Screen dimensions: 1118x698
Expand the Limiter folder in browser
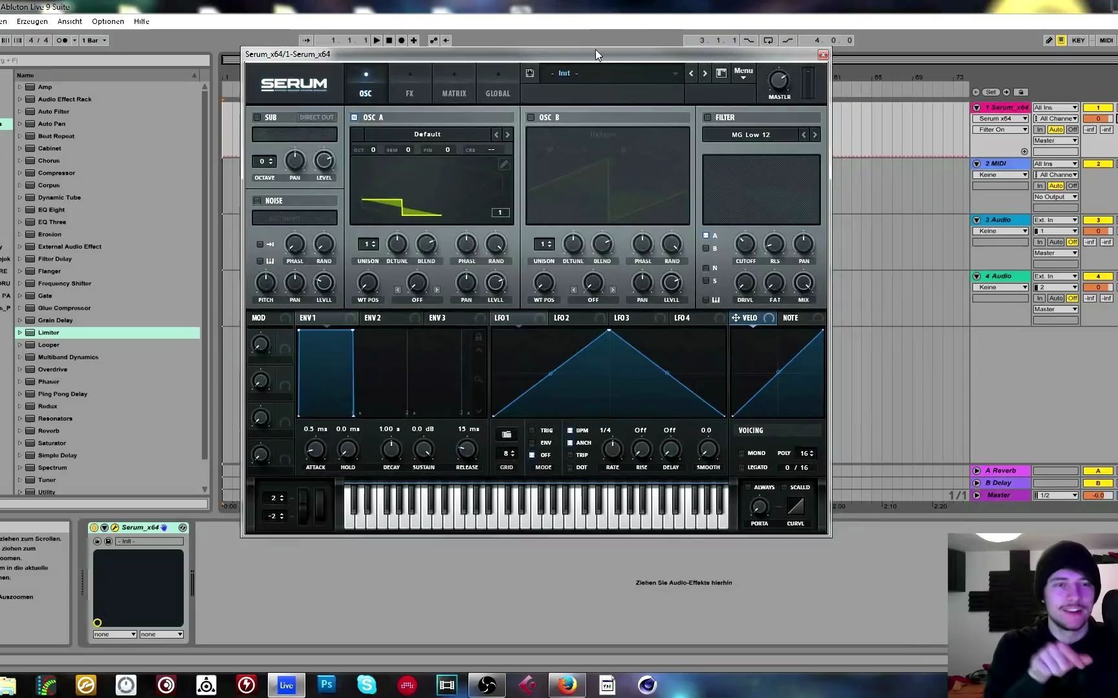tap(19, 333)
